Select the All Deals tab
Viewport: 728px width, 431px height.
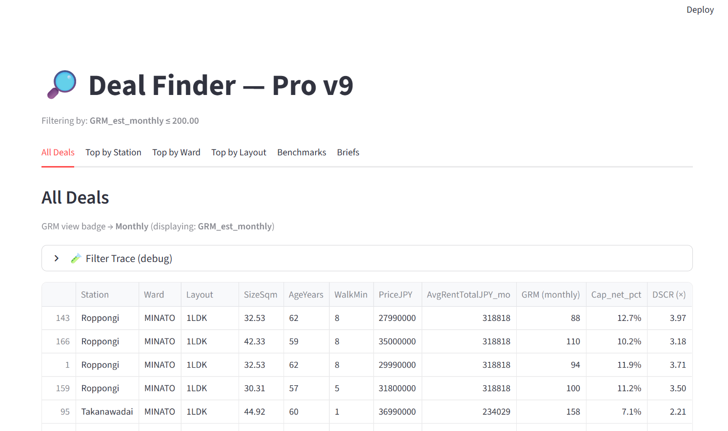coord(58,152)
